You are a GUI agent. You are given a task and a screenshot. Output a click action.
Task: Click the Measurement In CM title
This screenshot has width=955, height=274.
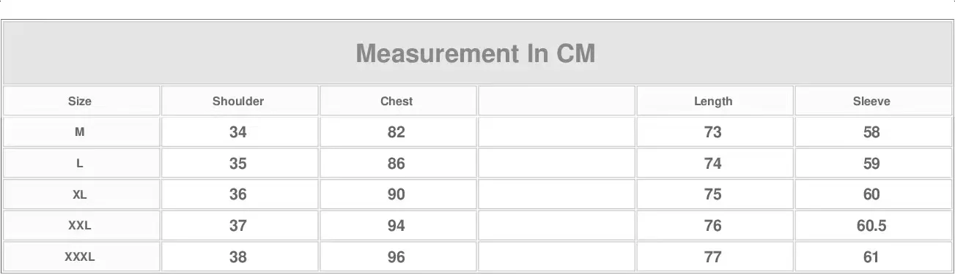[x=476, y=53]
